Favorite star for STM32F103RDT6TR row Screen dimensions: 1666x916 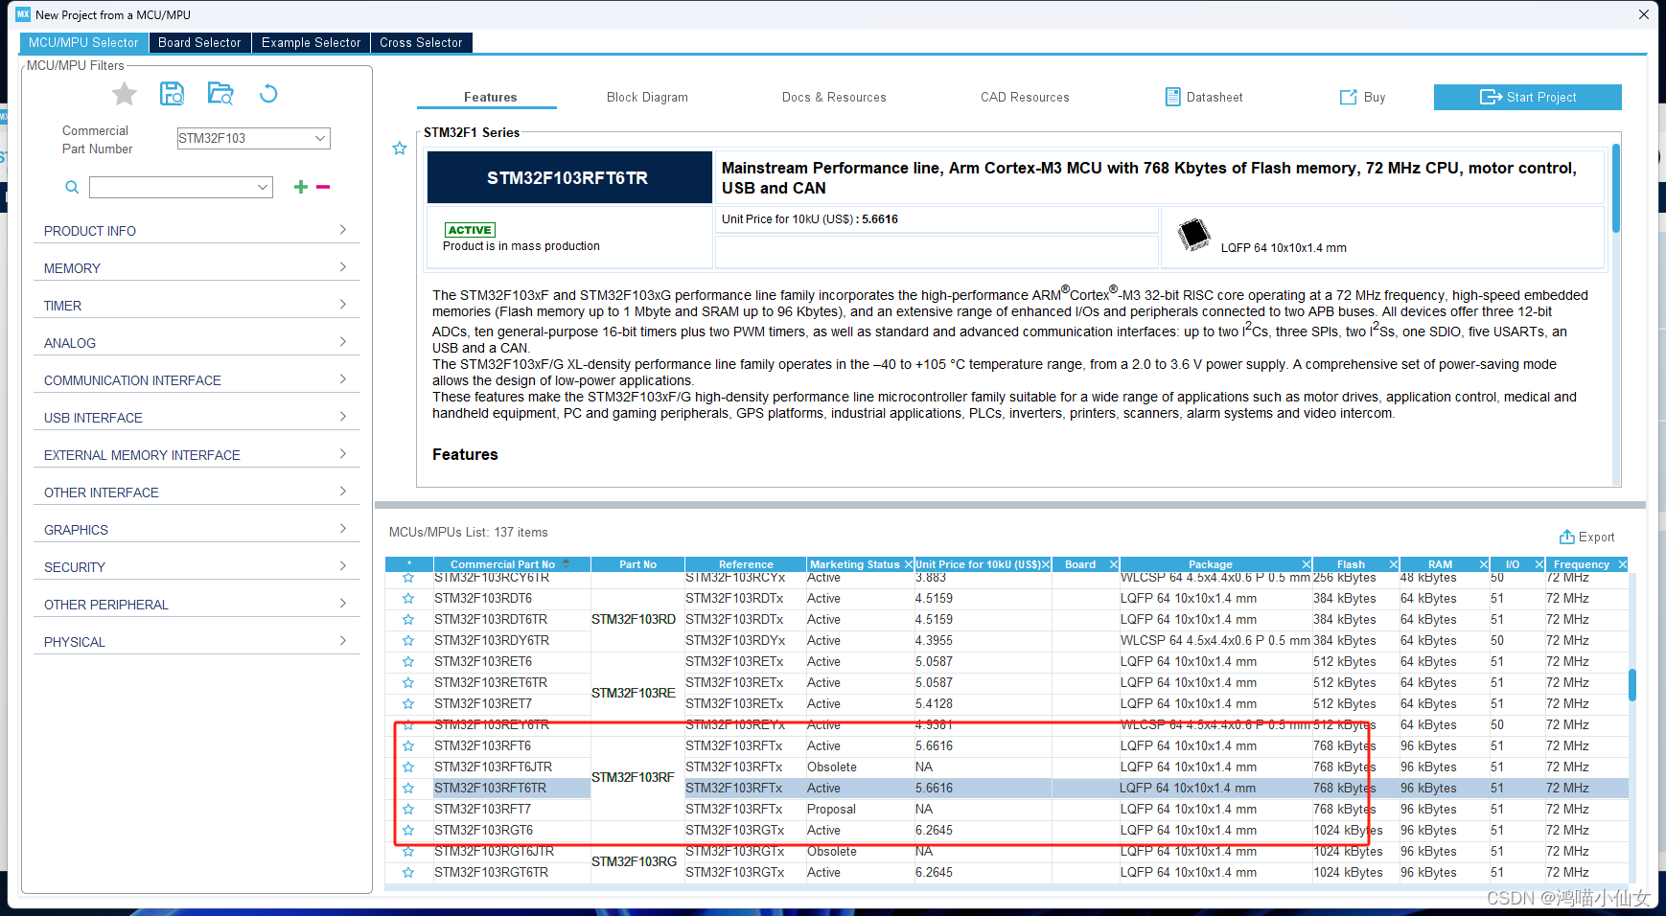(408, 620)
